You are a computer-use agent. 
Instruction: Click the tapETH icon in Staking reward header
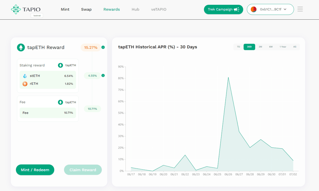60,65
